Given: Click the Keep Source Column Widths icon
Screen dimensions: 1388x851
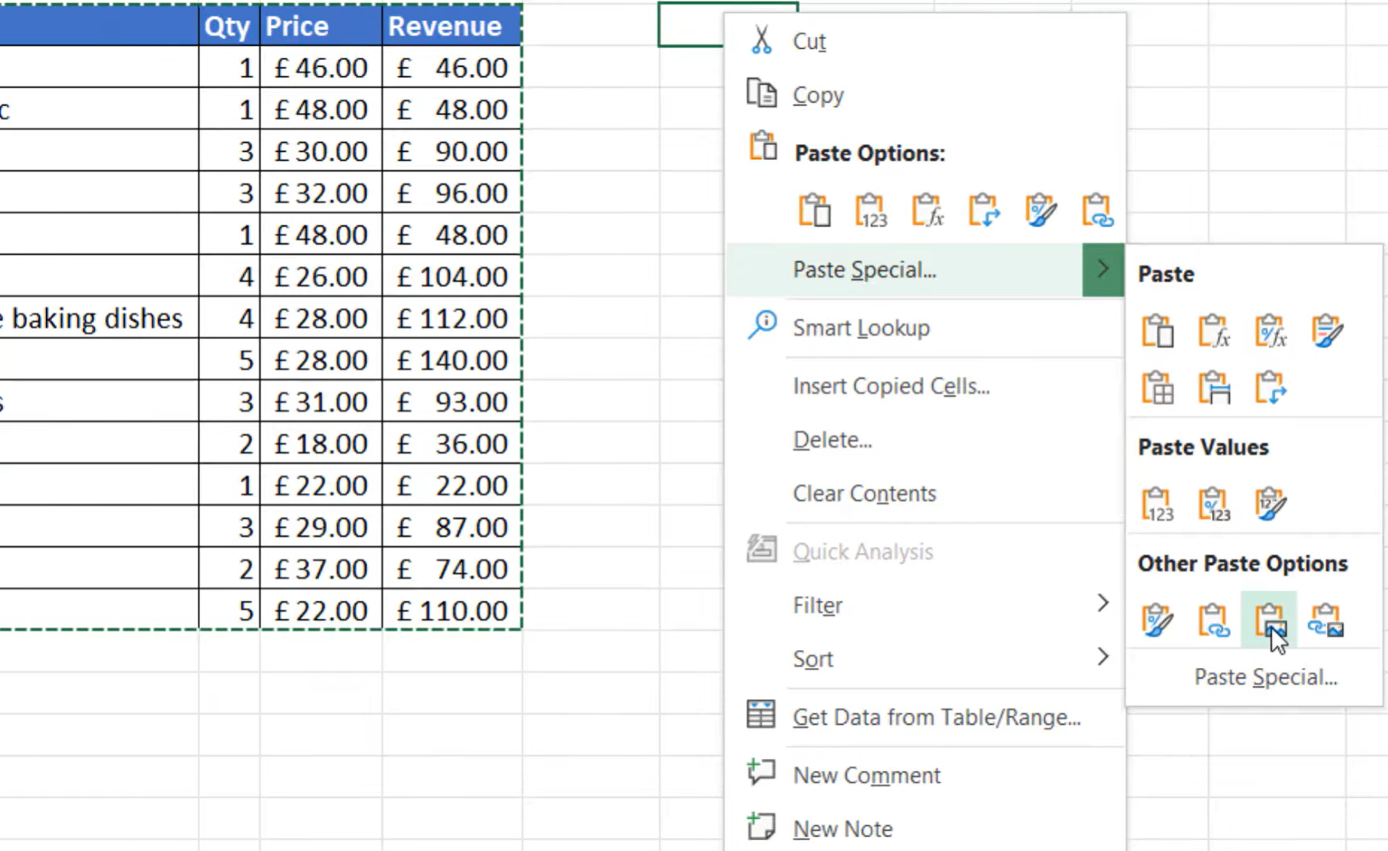Looking at the screenshot, I should [1214, 387].
